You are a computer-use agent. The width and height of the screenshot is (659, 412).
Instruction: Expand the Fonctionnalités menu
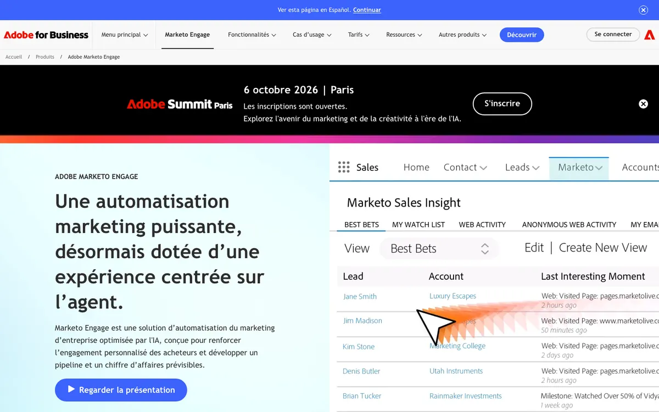(x=252, y=35)
